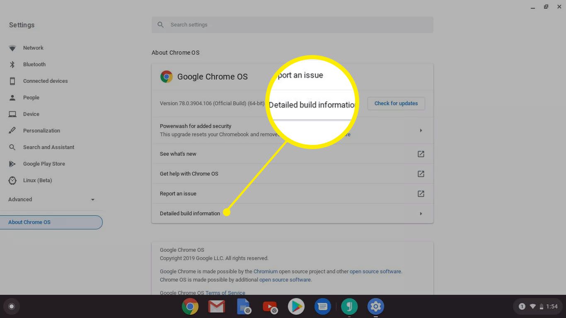Expand Powerwash for added security arrow
The width and height of the screenshot is (566, 318).
[x=421, y=130]
